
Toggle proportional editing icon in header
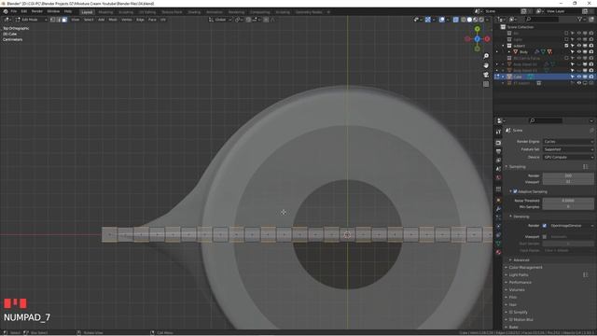coord(265,20)
